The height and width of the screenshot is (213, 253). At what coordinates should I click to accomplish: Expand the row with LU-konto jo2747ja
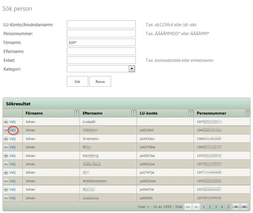[6, 172]
